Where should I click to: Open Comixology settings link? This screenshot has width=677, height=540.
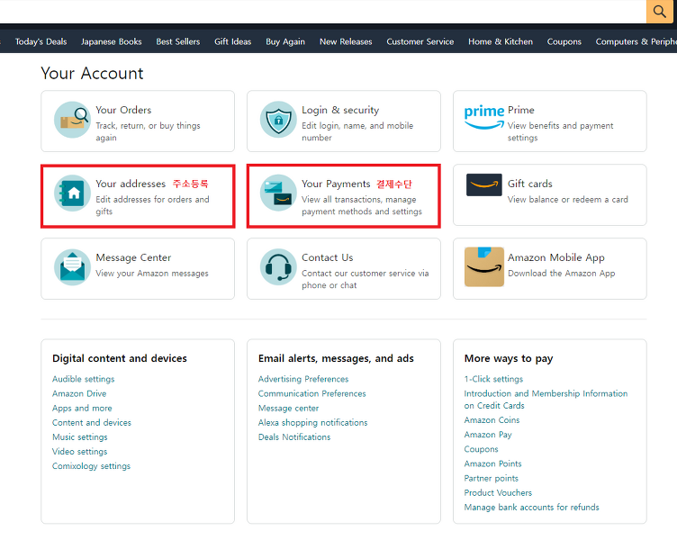pos(91,466)
